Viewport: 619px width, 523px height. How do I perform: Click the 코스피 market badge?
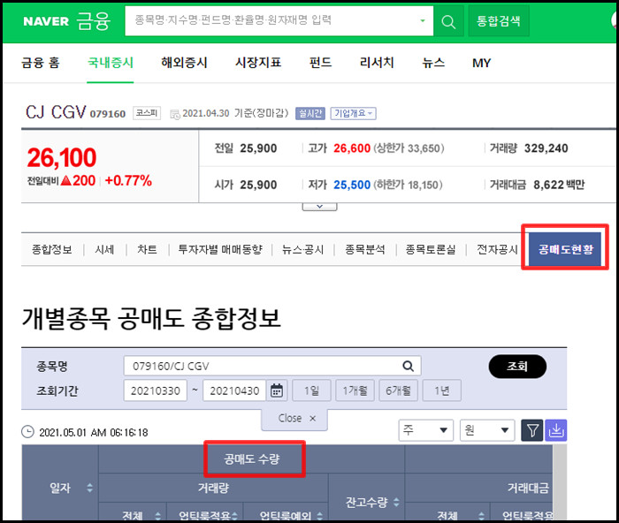147,113
